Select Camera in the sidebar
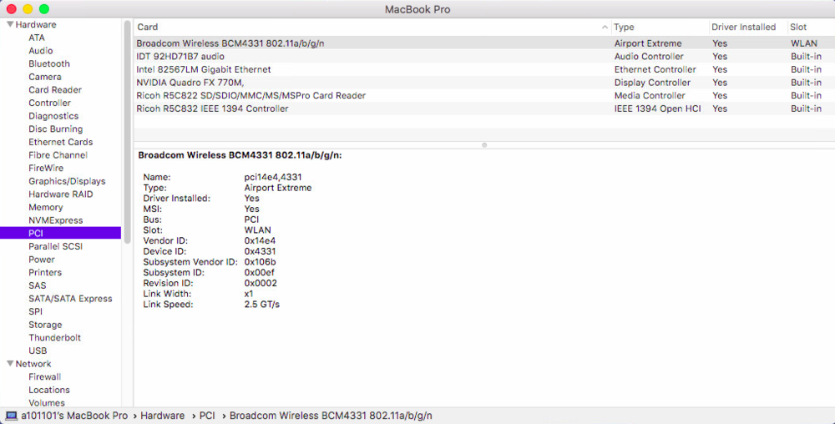The height and width of the screenshot is (424, 835). click(45, 77)
